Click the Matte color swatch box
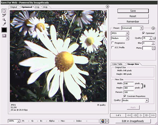The height and width of the screenshot is (125, 158). pos(147,48)
